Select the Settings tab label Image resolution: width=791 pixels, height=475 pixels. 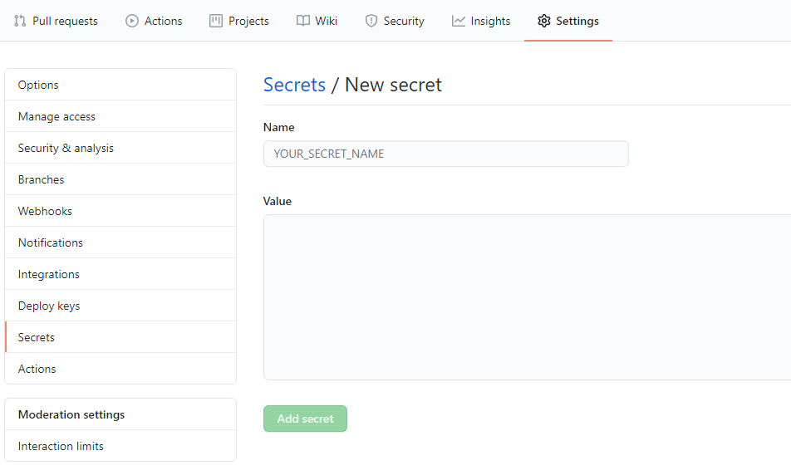(577, 22)
